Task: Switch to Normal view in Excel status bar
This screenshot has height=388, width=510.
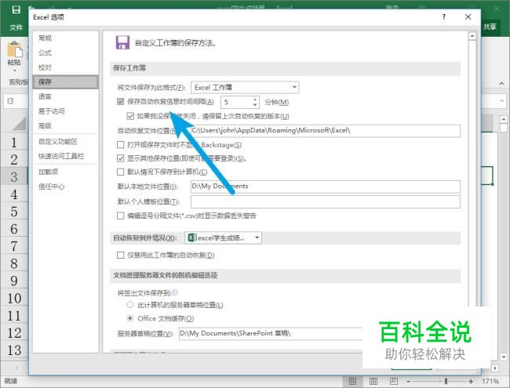Action: [x=352, y=381]
